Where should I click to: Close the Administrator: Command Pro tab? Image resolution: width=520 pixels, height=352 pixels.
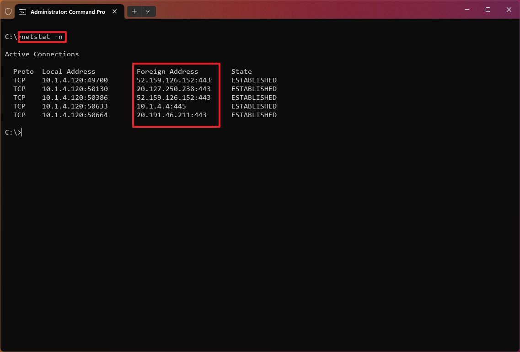tap(114, 11)
